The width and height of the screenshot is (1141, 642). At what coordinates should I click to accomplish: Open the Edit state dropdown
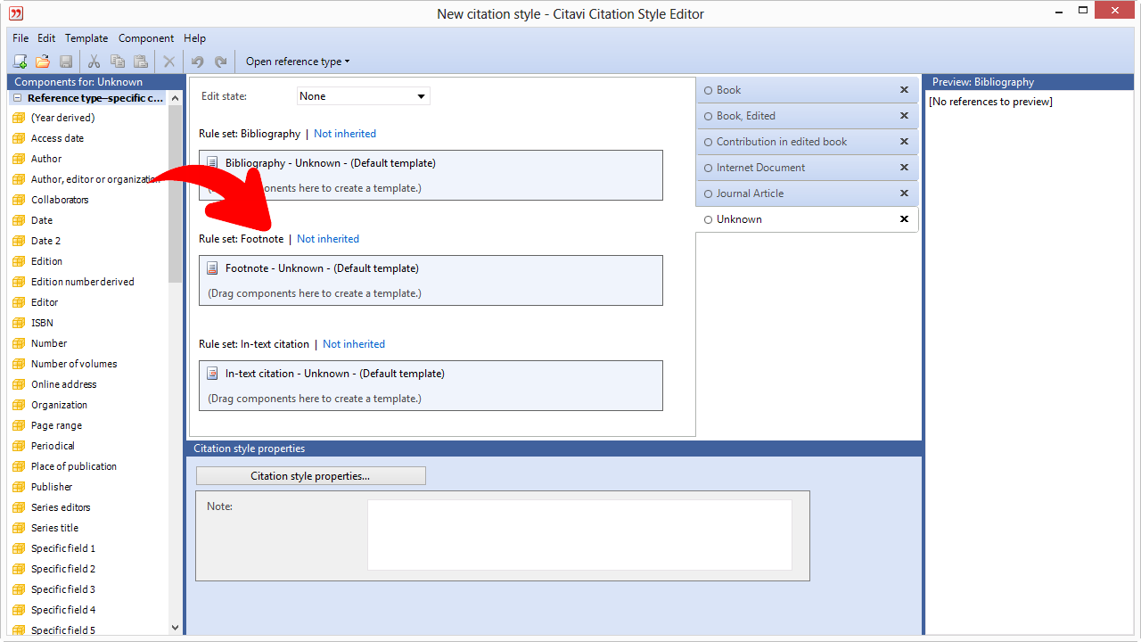tap(364, 96)
